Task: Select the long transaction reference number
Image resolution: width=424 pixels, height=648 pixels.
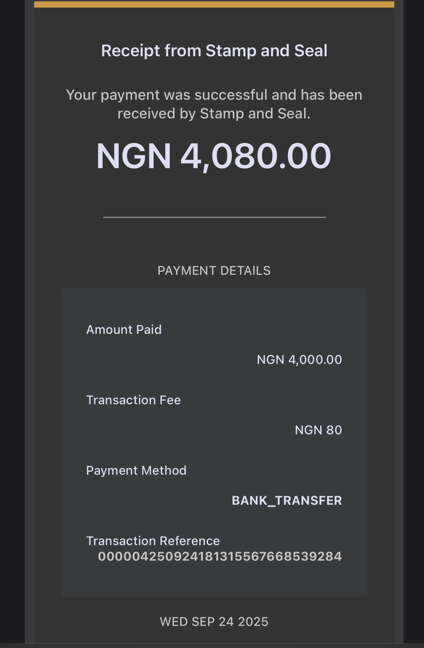Action: [220, 557]
